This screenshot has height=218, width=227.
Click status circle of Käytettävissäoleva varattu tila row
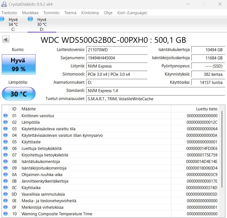(x=5, y=129)
